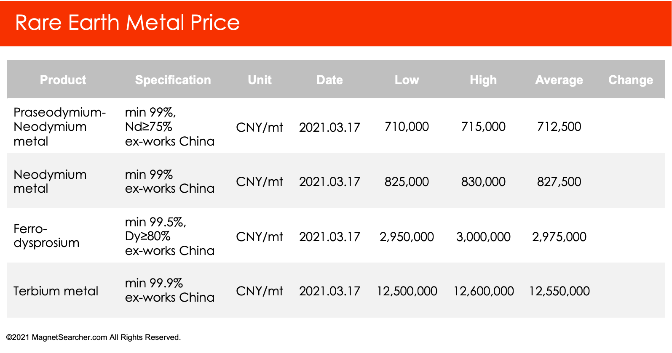Select the 12,600,000 high price cell
672x353 pixels.
(x=483, y=291)
